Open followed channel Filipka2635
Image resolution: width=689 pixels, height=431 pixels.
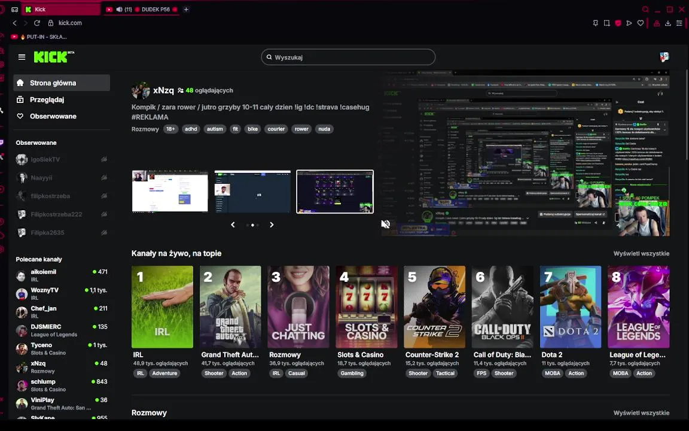62,232
